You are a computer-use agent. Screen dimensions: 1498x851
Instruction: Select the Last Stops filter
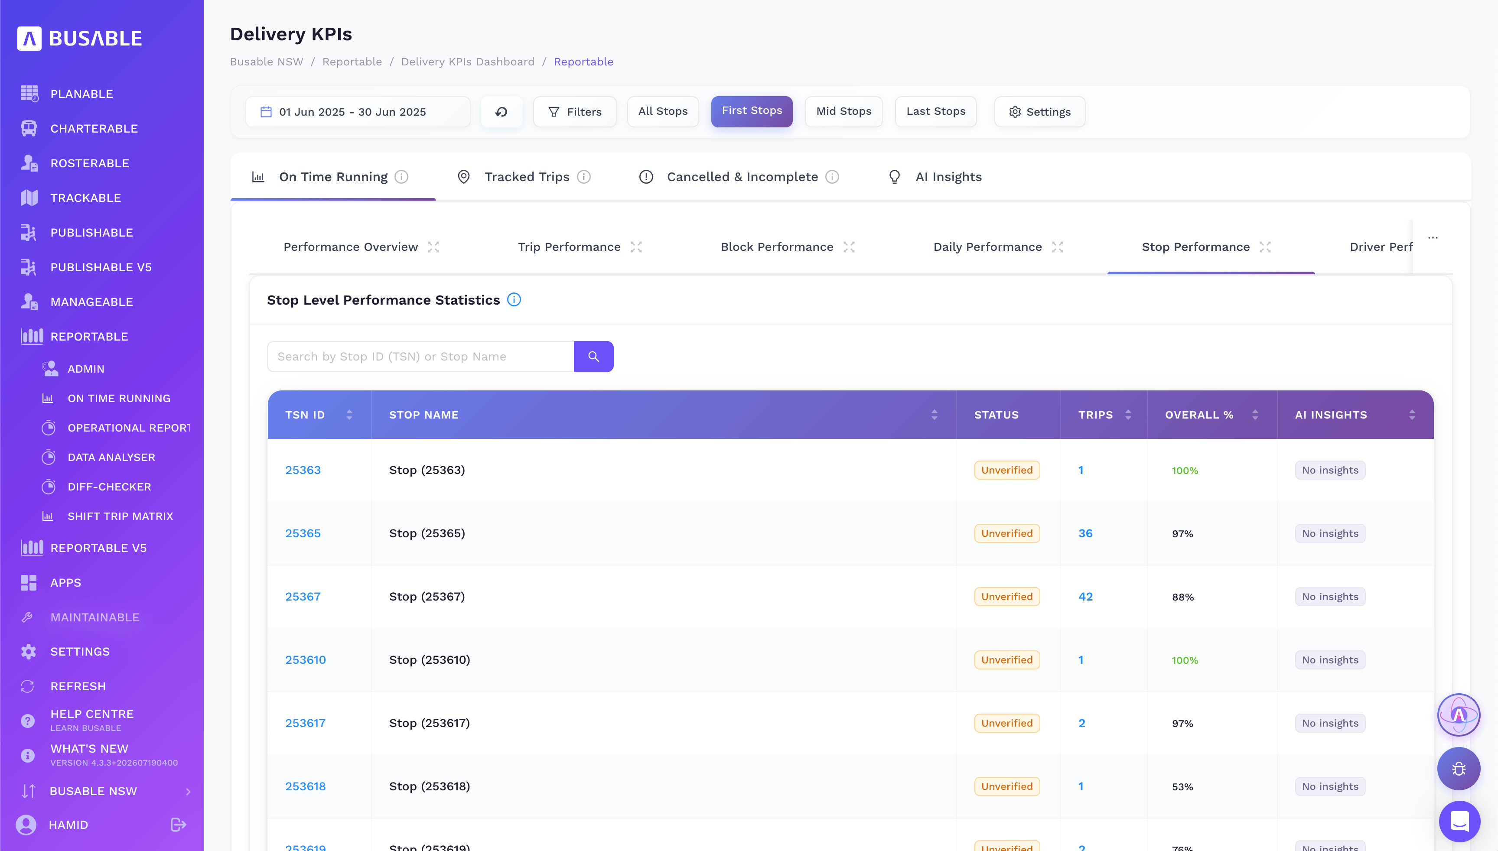click(935, 112)
